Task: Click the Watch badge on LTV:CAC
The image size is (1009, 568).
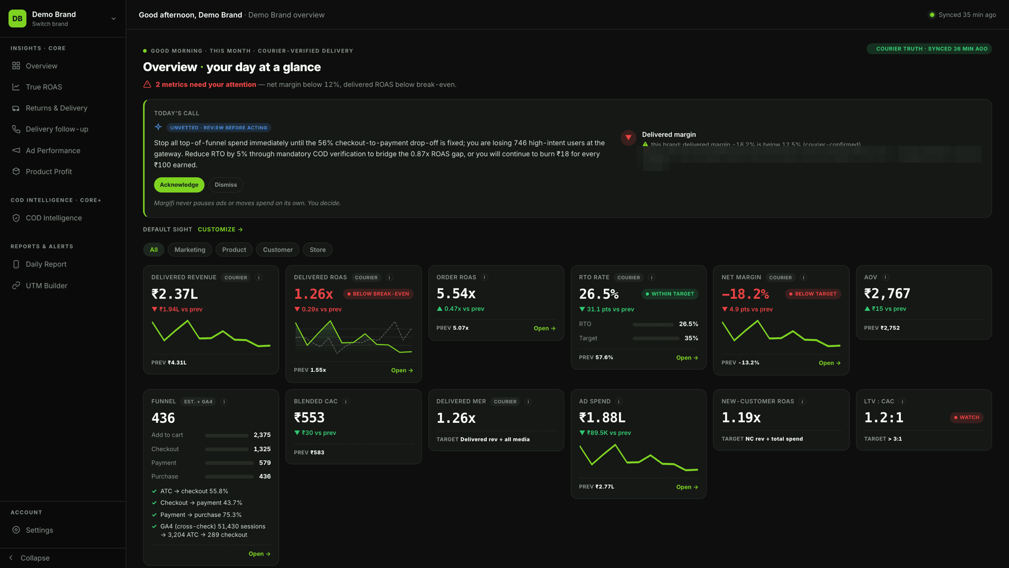Action: click(966, 418)
